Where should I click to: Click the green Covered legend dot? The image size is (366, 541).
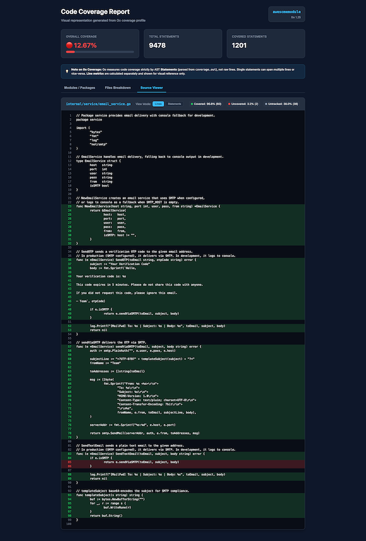192,104
